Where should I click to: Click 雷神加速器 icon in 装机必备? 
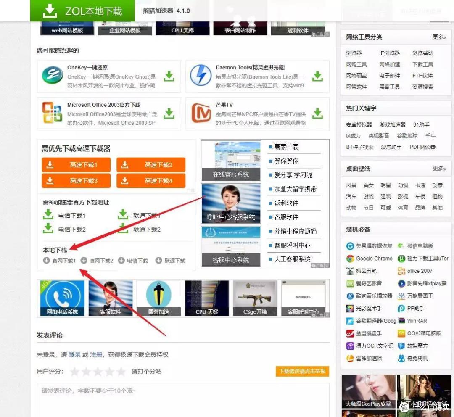point(350,358)
